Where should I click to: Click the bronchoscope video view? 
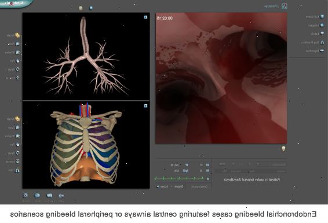click(x=221, y=78)
